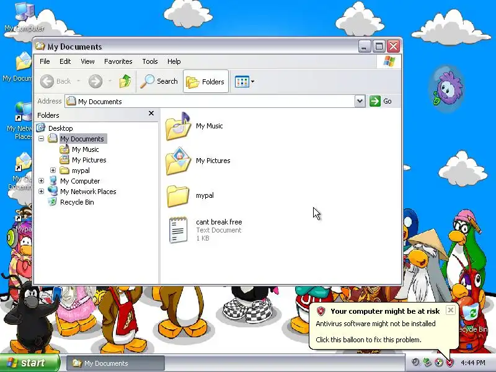This screenshot has height=372, width=496.
Task: Select My Music in folder tree
Action: [x=86, y=149]
